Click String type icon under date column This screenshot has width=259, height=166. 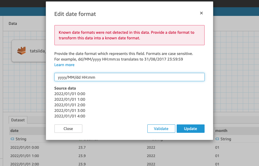[12, 139]
